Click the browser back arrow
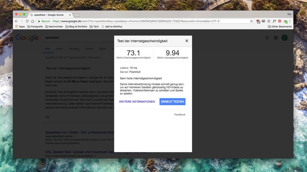Image resolution: width=307 pixels, height=172 pixels. pos(16,21)
